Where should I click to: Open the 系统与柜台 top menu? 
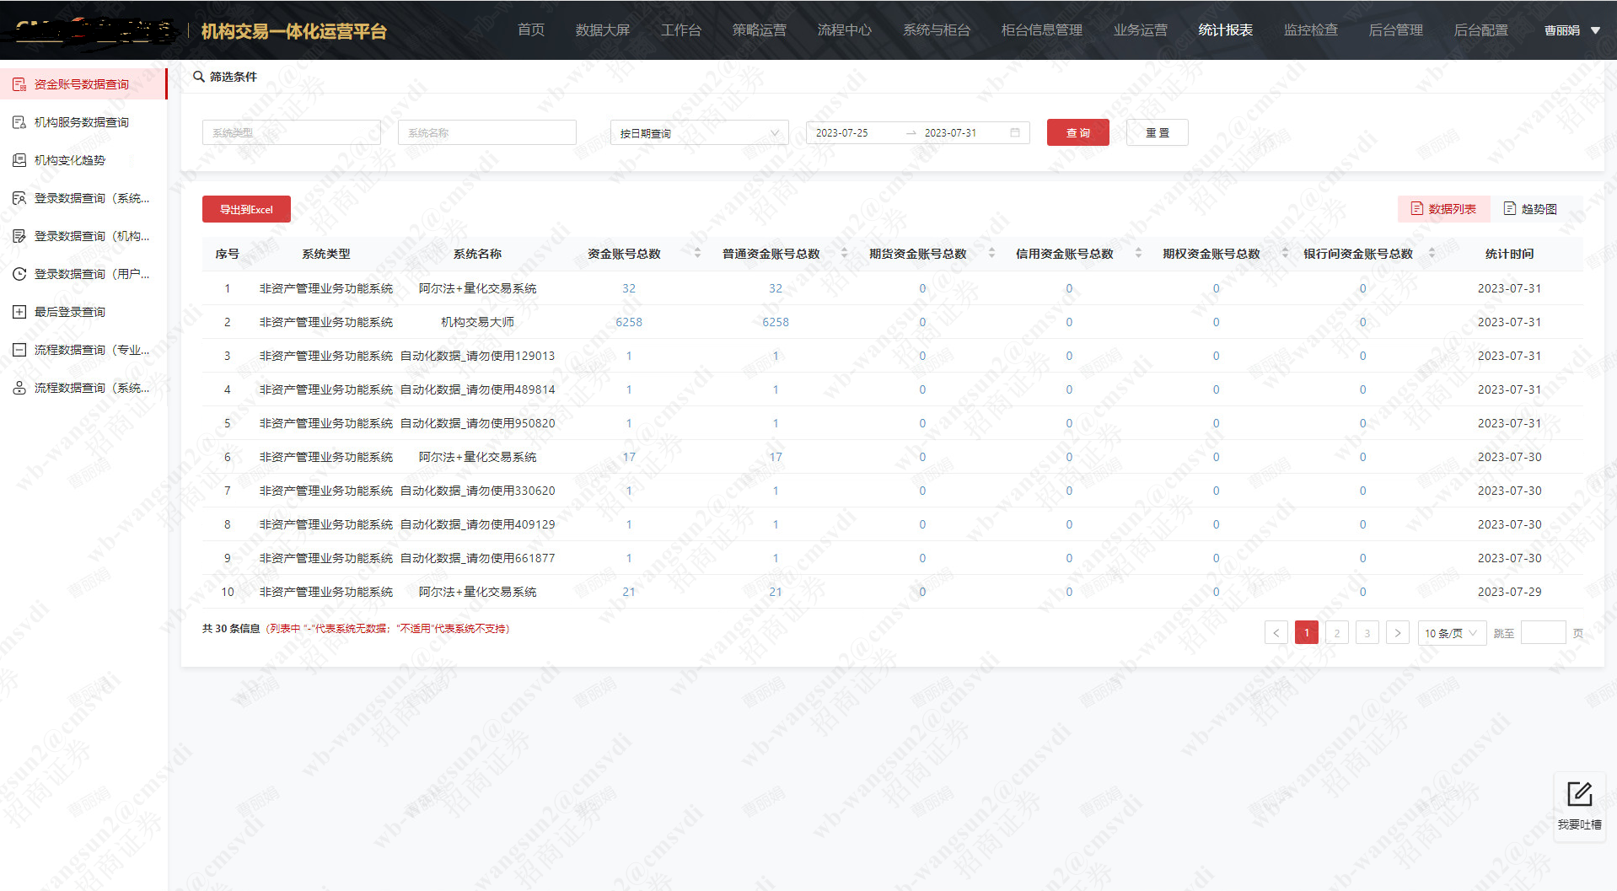[937, 30]
